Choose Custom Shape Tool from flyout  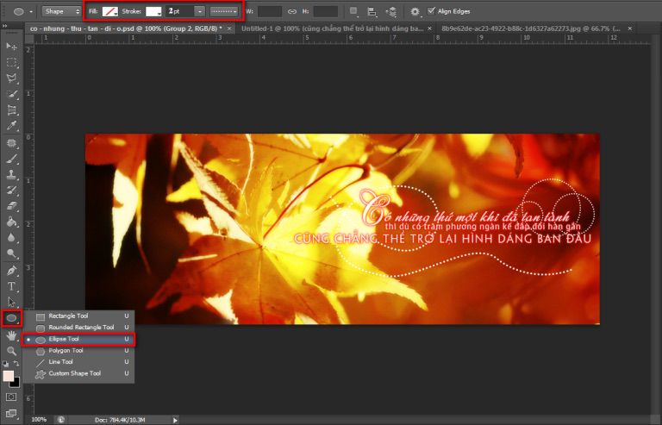coord(78,373)
